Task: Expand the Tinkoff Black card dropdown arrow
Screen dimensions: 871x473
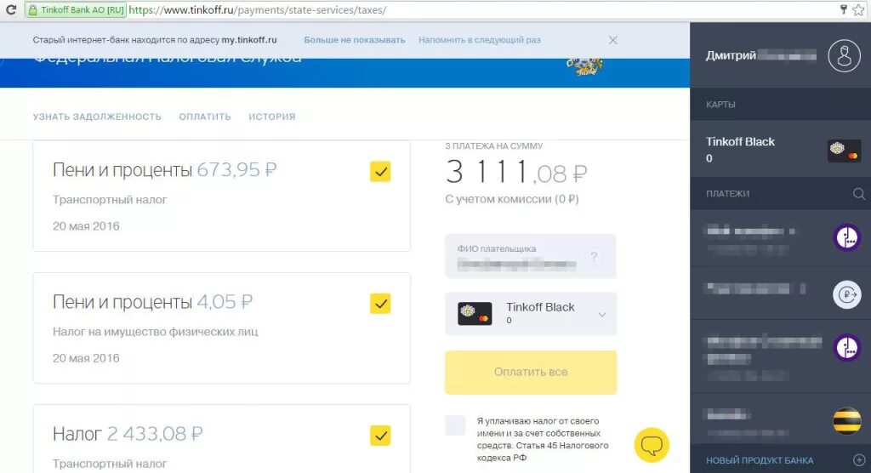Action: coord(601,315)
